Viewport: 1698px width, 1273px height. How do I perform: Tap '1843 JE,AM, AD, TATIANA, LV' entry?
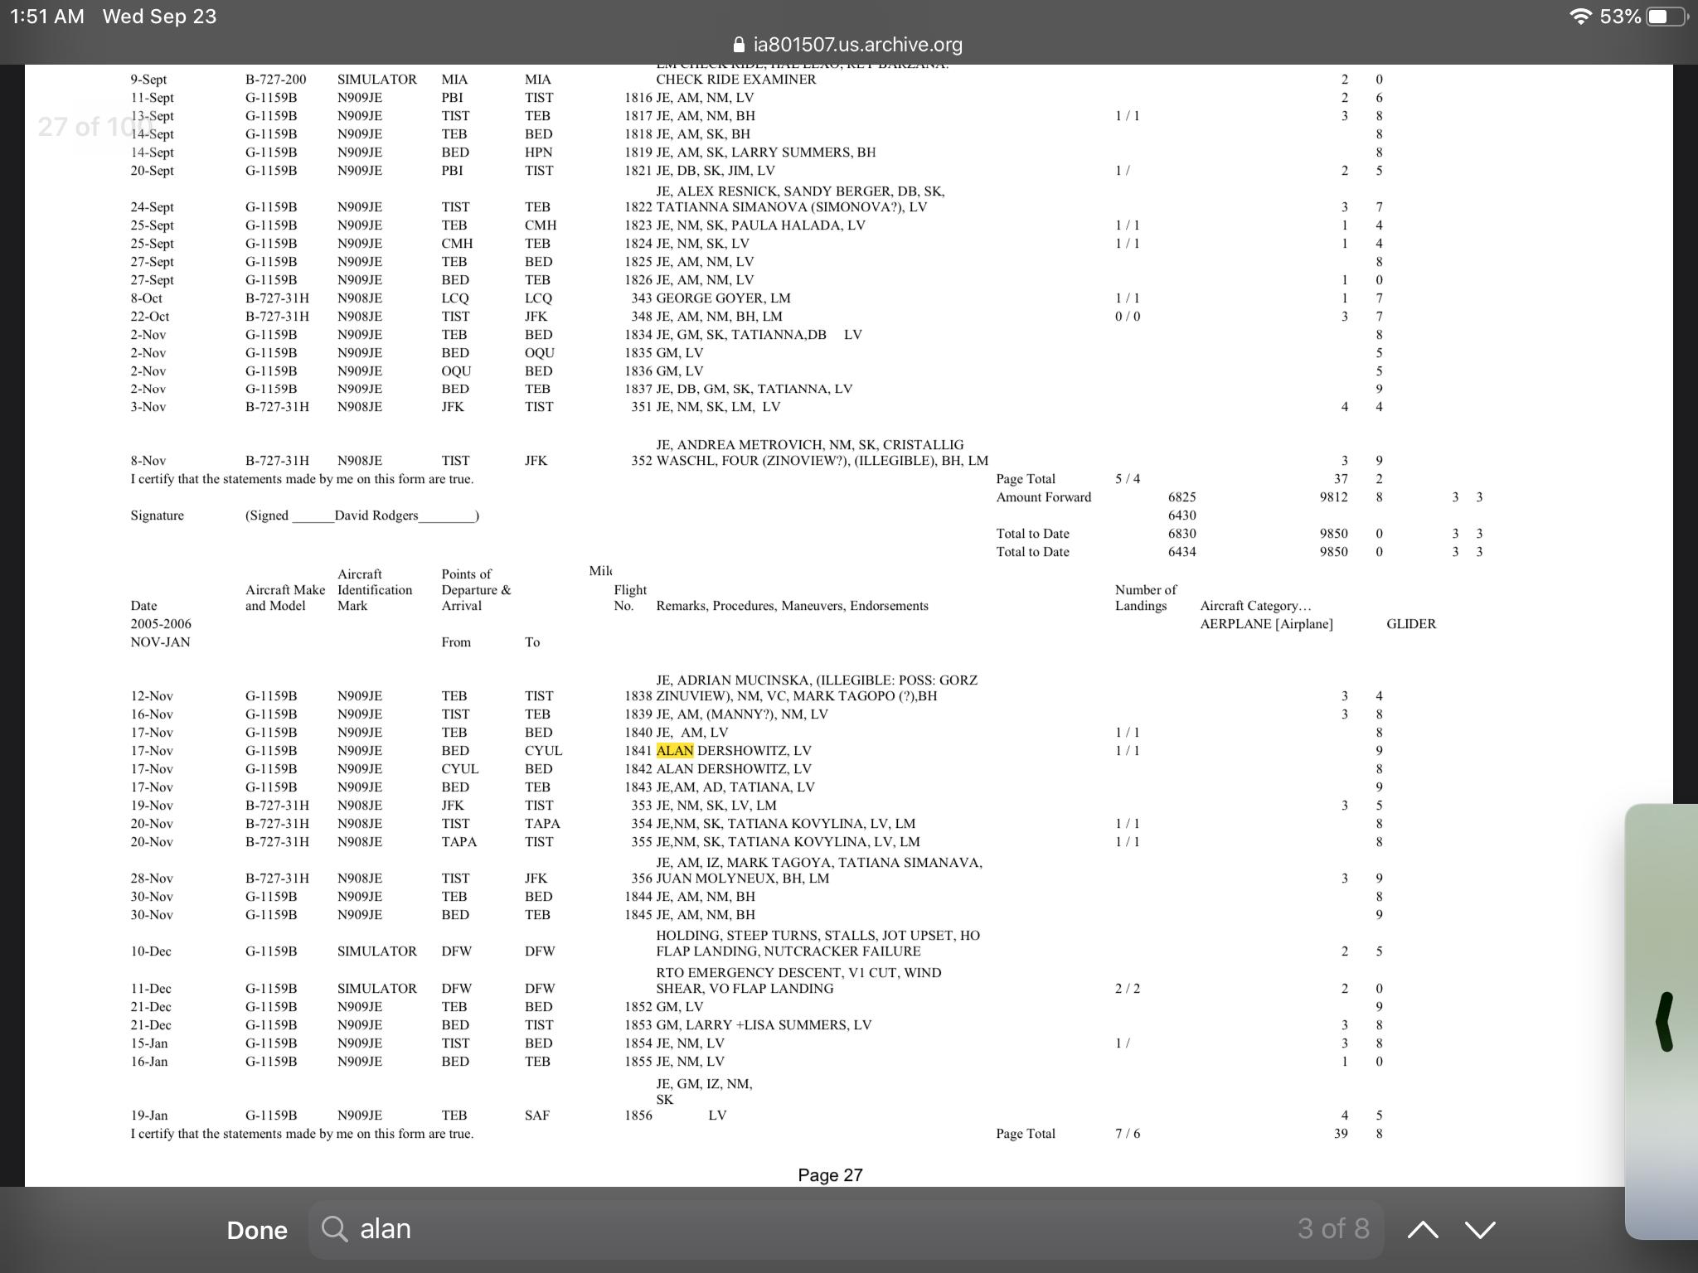point(719,787)
